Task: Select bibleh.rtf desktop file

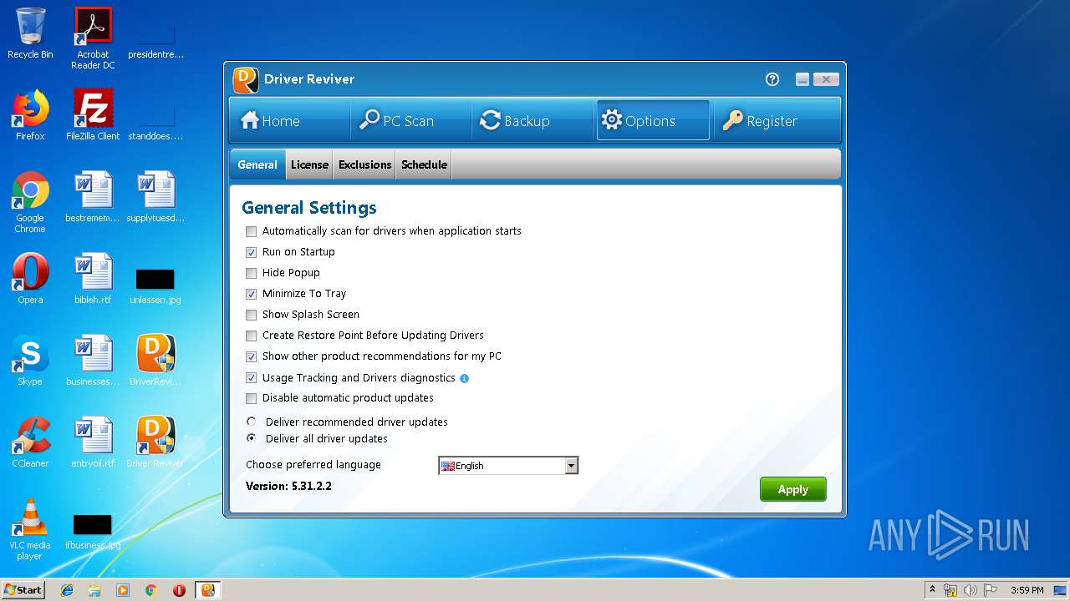Action: click(93, 279)
